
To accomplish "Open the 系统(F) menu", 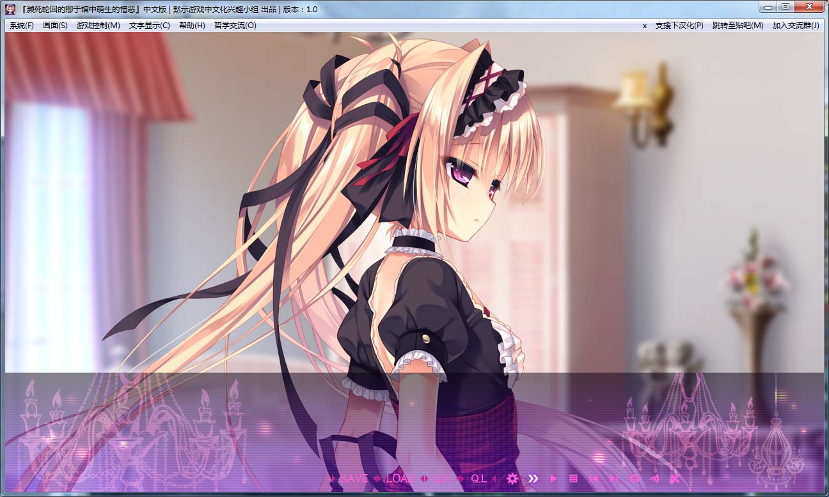I will click(22, 26).
